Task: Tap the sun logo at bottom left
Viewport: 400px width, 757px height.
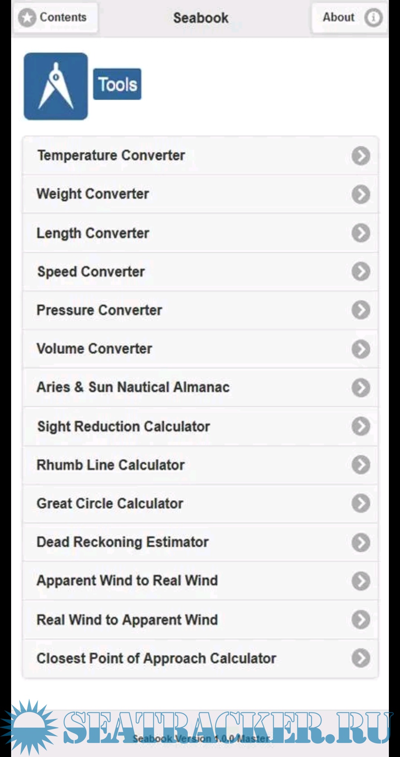Action: [29, 727]
